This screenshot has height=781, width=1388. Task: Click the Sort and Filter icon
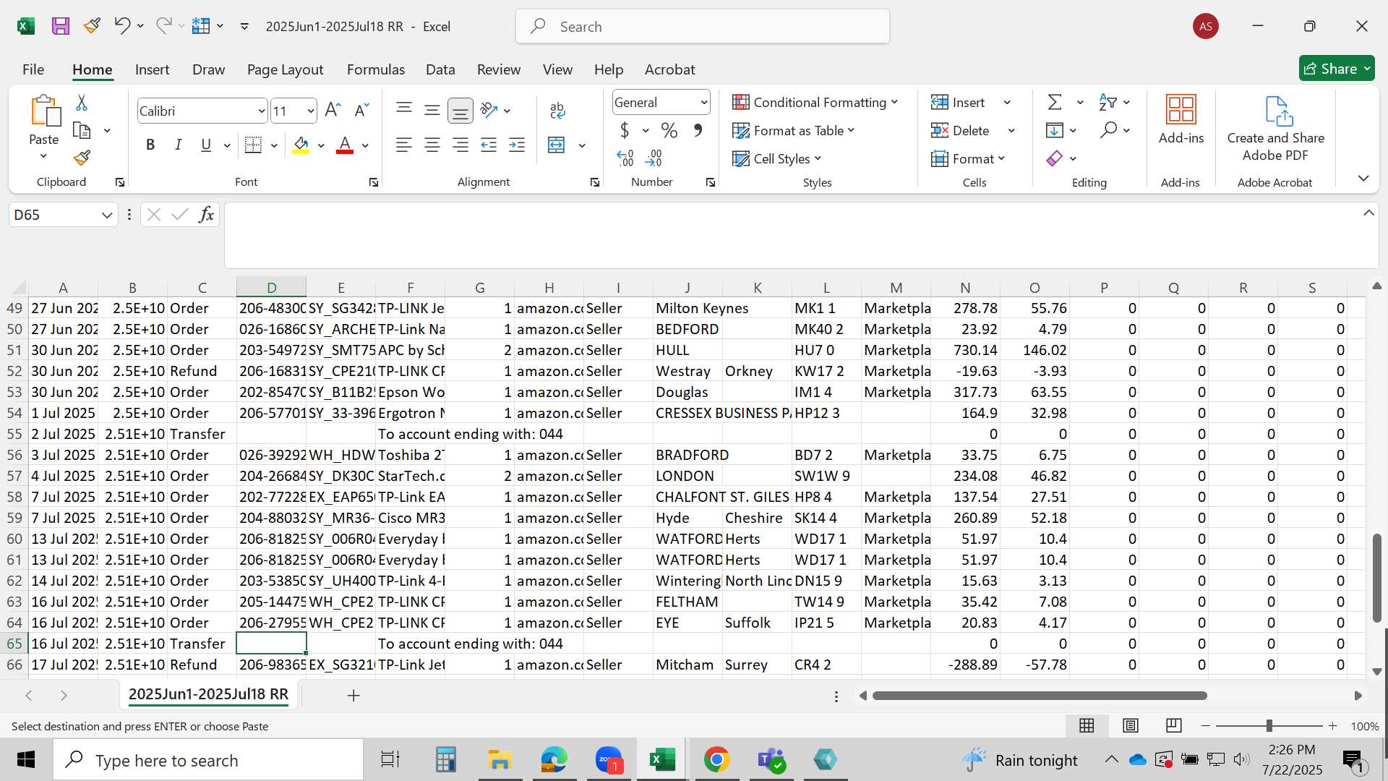pyautogui.click(x=1107, y=103)
